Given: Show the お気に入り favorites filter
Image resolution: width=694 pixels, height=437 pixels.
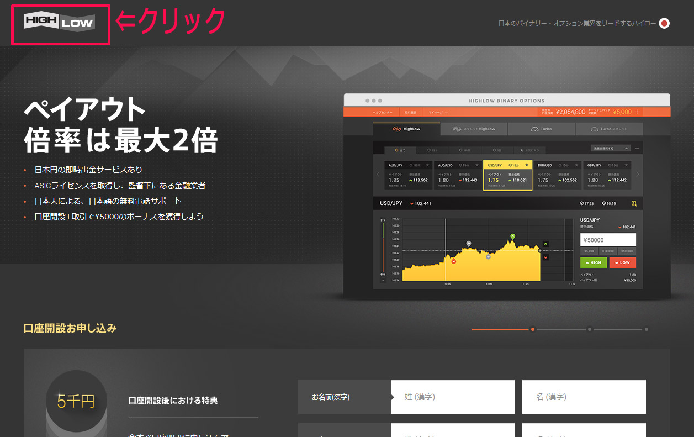Looking at the screenshot, I should point(529,150).
